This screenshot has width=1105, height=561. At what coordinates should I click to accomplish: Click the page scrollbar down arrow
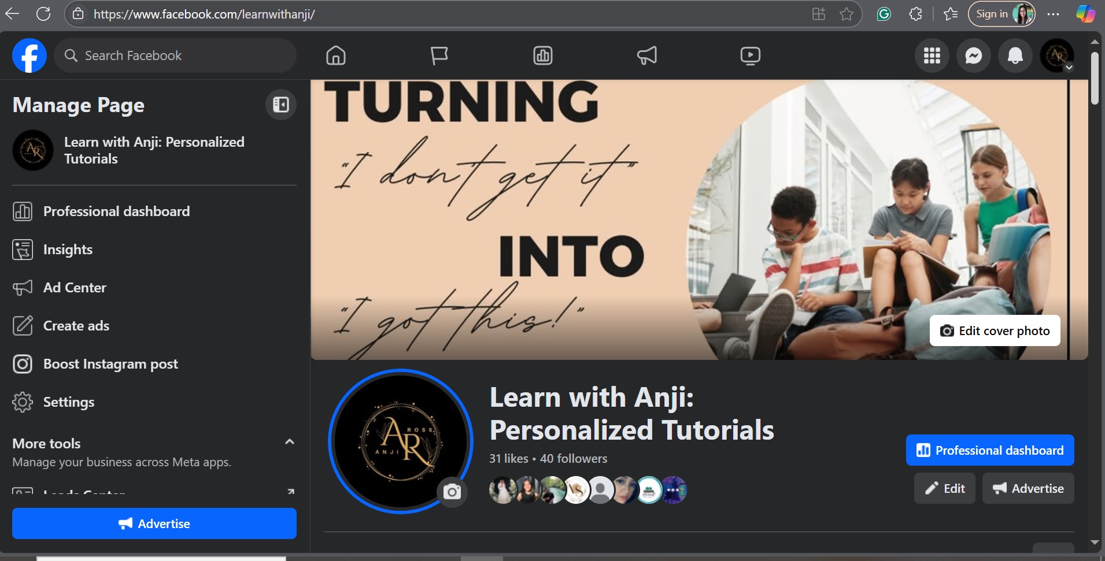1095,543
